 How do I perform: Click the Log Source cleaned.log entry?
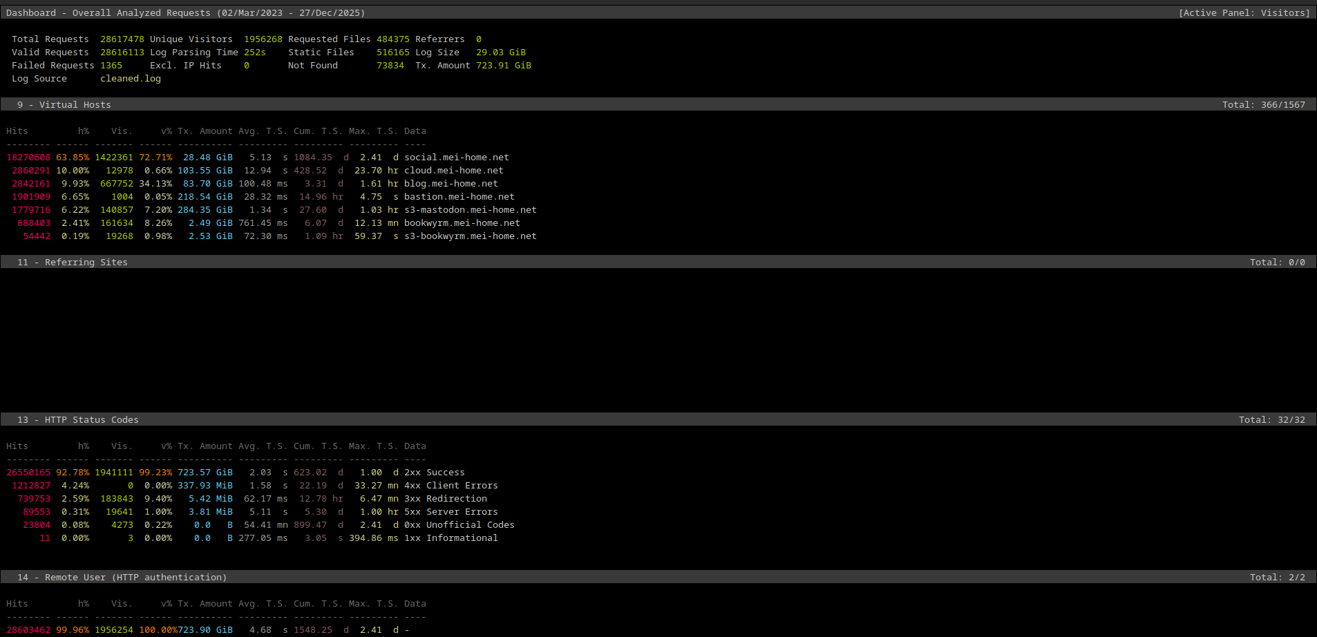click(x=130, y=78)
